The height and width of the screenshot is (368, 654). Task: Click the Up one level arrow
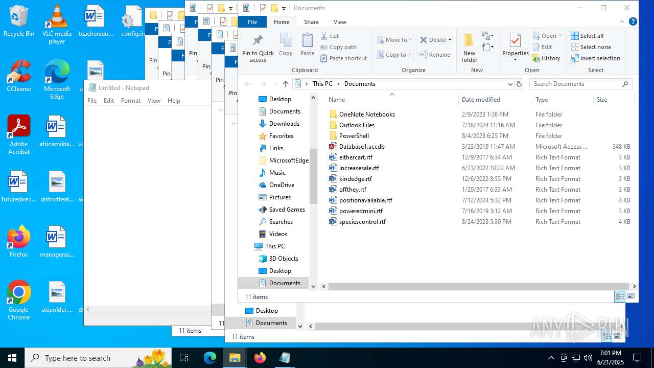[x=285, y=84]
